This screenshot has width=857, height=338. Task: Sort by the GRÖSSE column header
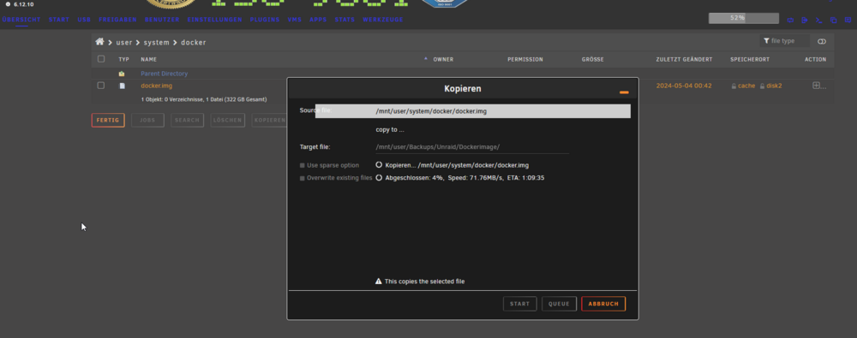pos(593,60)
